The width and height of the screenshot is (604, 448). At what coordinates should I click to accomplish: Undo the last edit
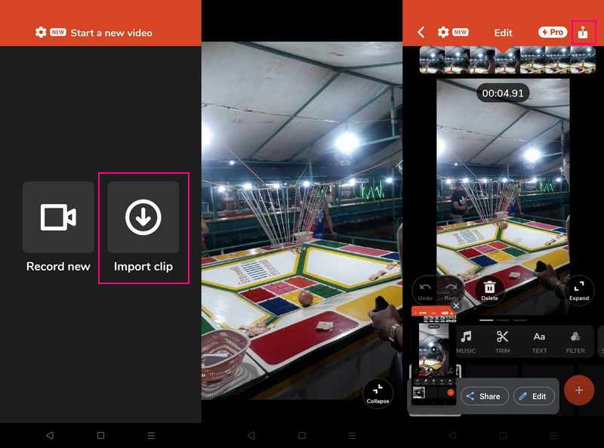click(425, 289)
